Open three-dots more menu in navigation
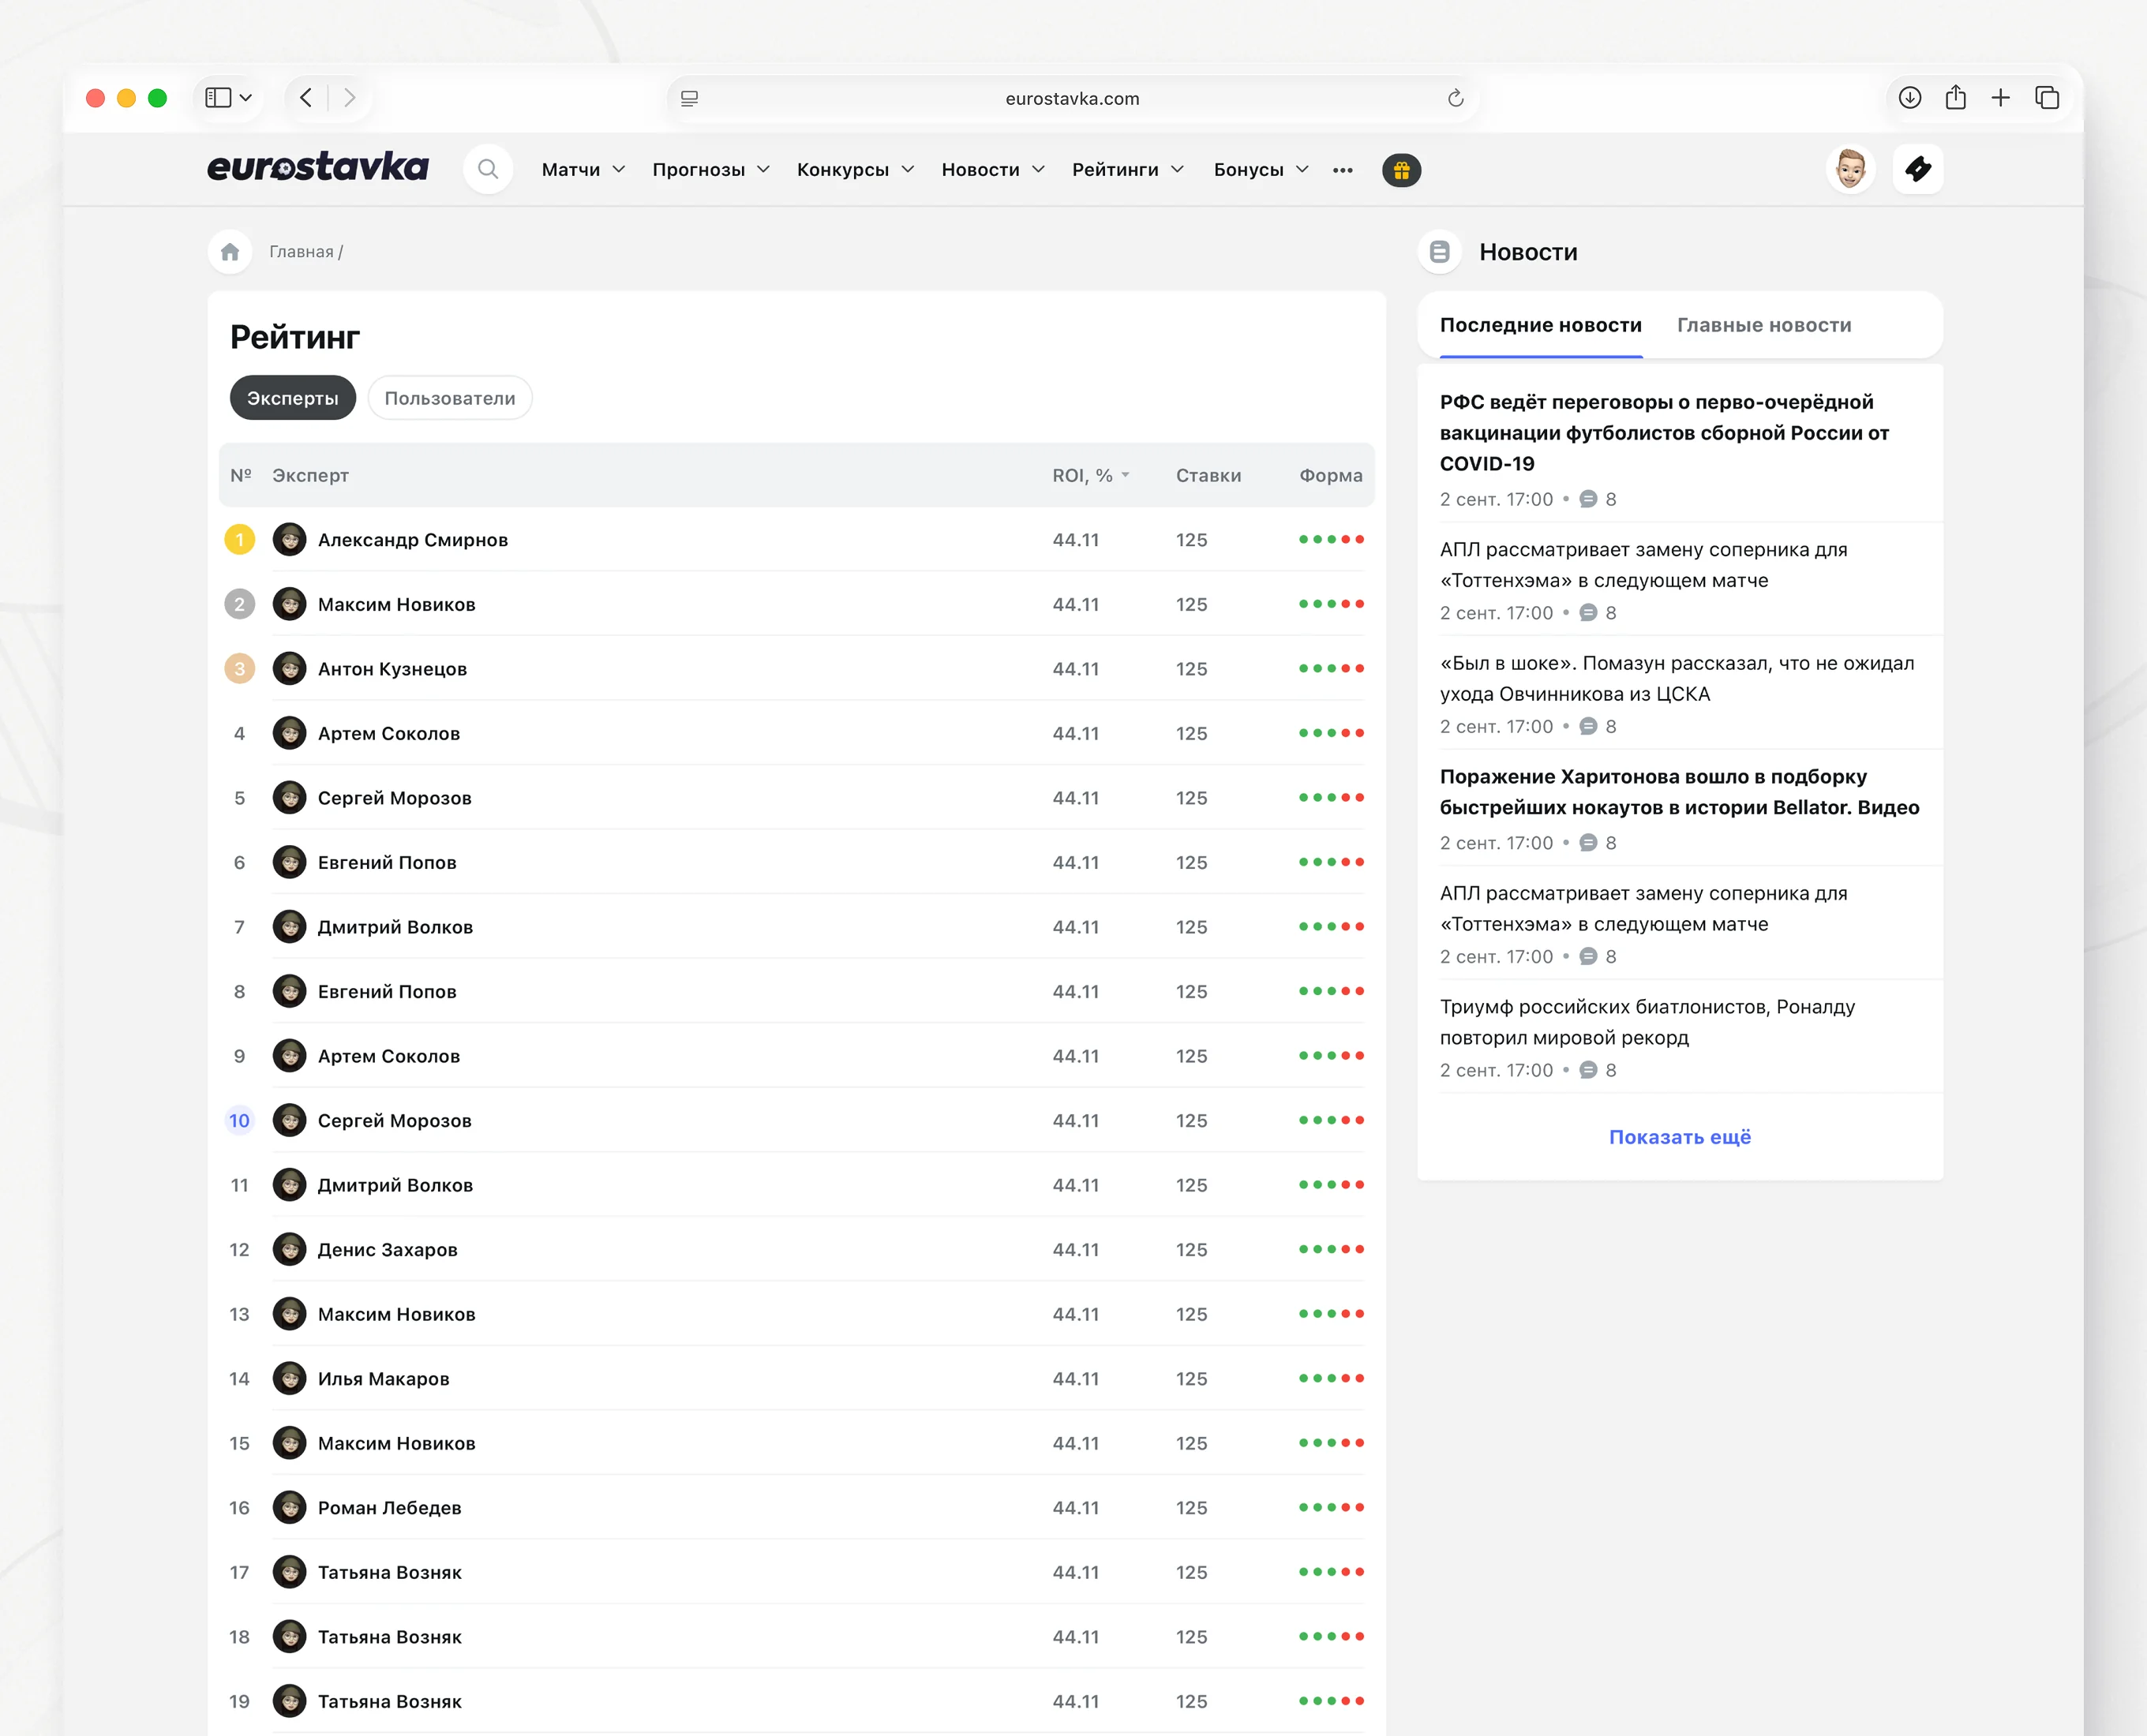 point(1342,170)
